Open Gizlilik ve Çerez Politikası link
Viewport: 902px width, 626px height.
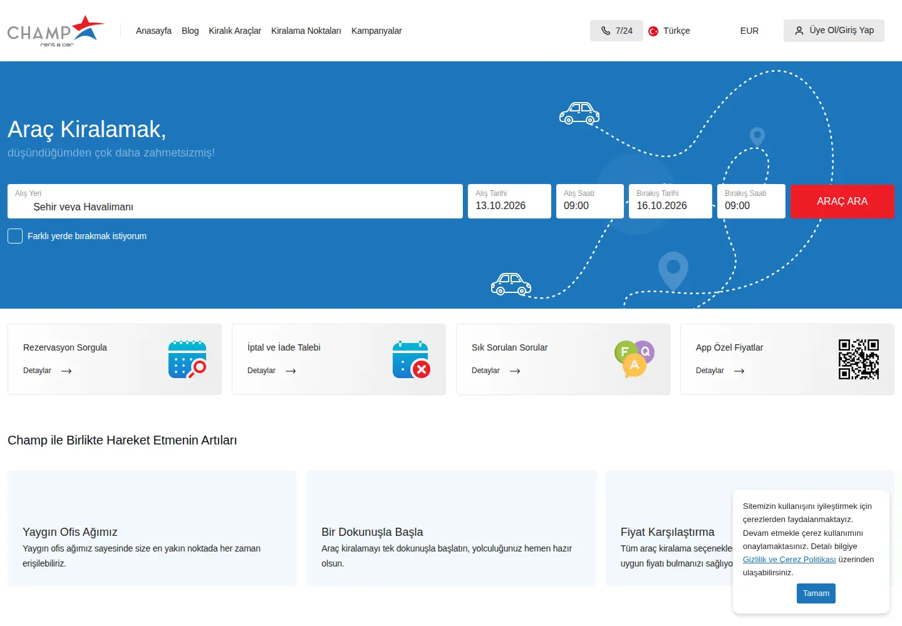(789, 560)
